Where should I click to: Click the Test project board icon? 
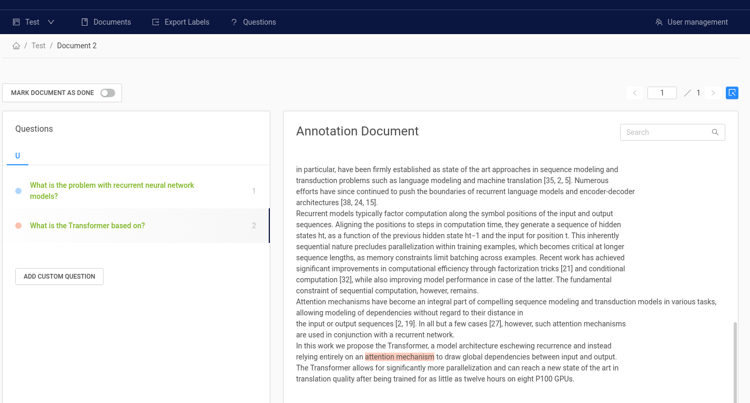point(16,22)
